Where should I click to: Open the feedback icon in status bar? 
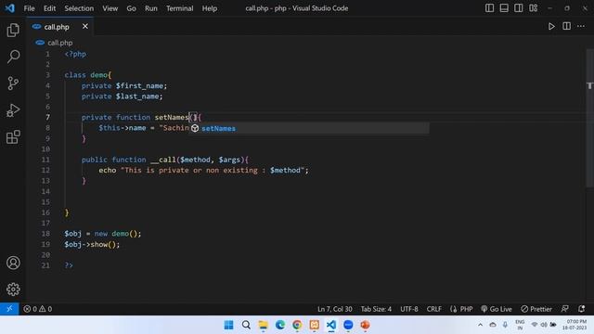(565, 309)
